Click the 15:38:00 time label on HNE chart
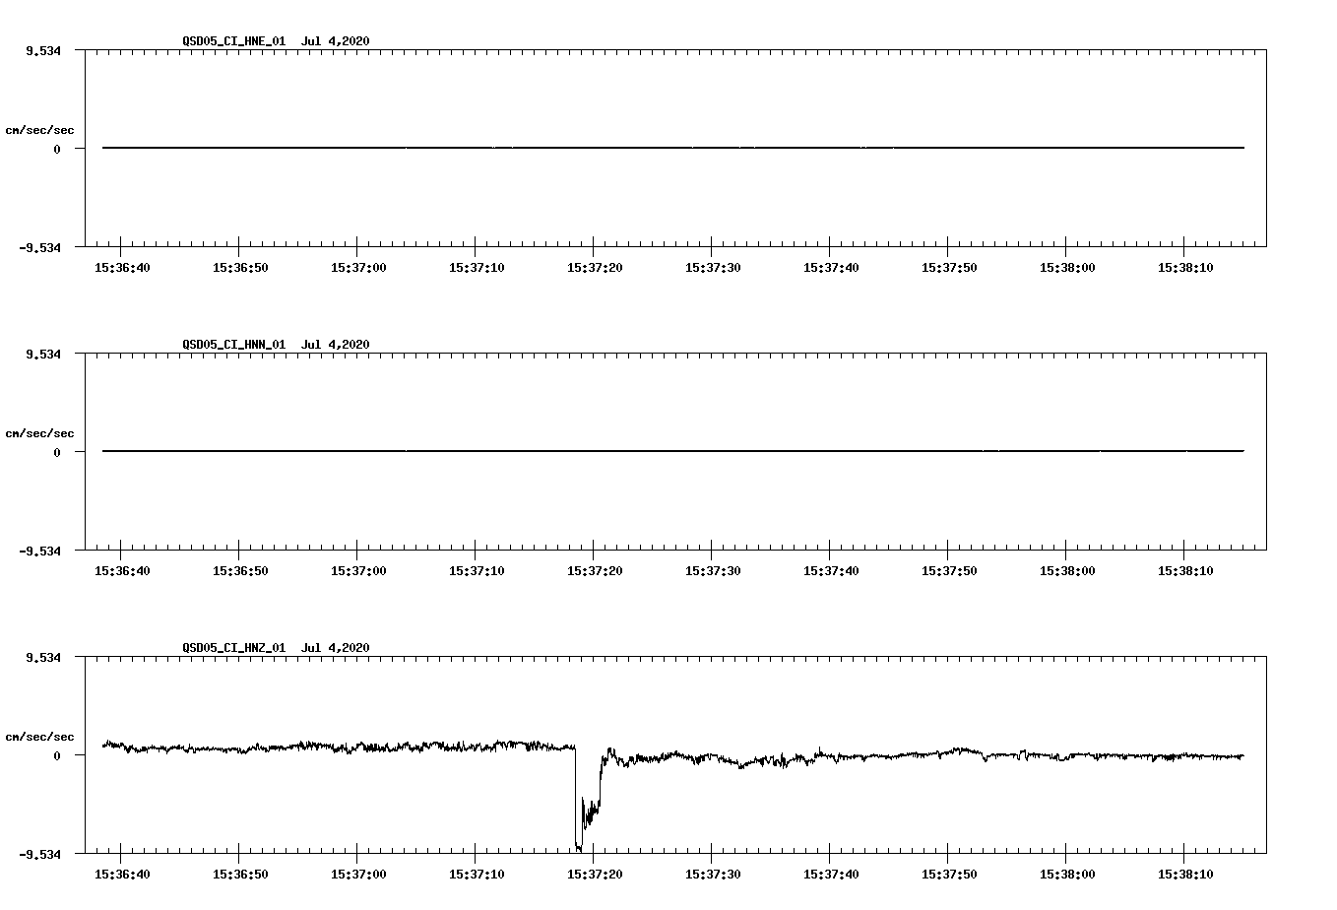Viewport: 1337px width, 910px height. pyautogui.click(x=1067, y=268)
